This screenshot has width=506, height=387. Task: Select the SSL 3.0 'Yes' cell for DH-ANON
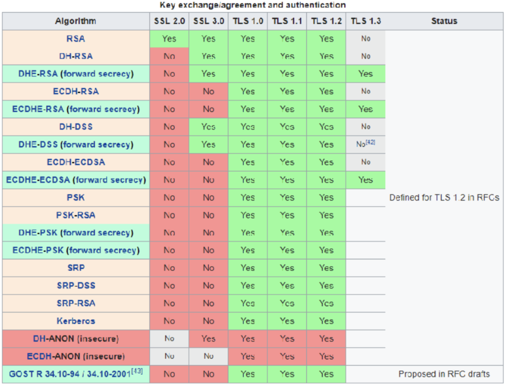[209, 339]
